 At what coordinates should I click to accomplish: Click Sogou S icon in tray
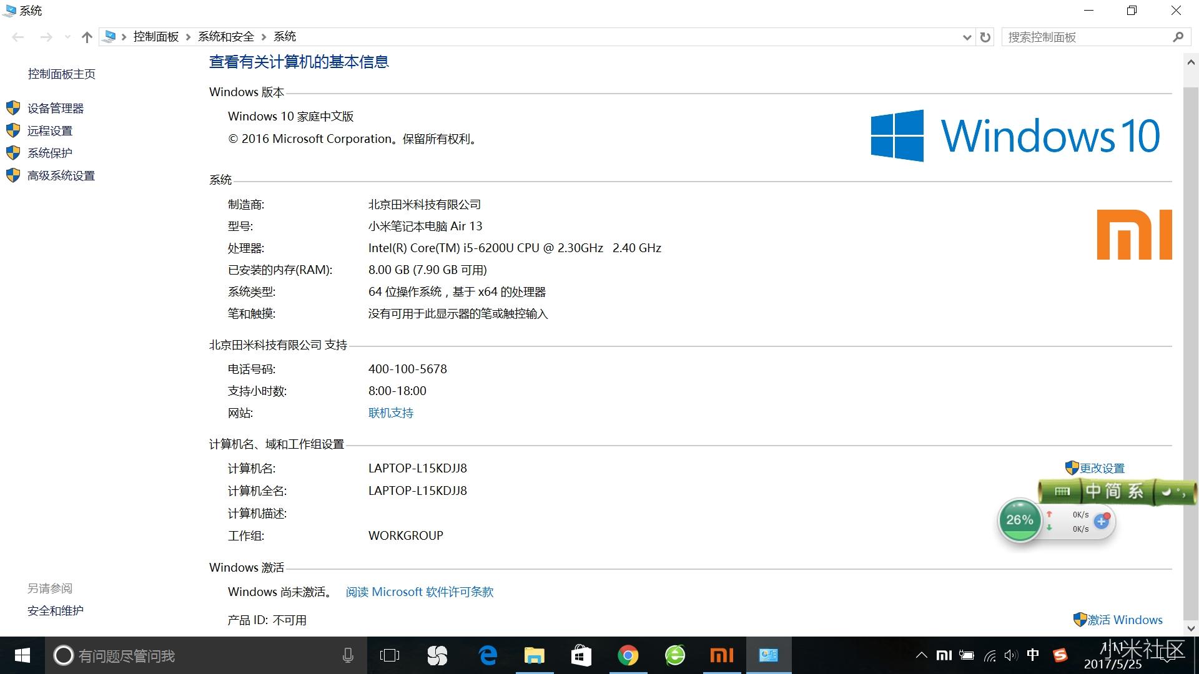click(x=1060, y=655)
